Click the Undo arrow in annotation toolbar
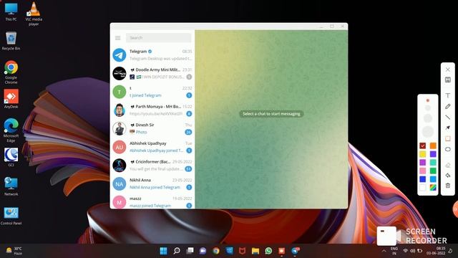The width and height of the screenshot is (458, 258). tap(448, 176)
